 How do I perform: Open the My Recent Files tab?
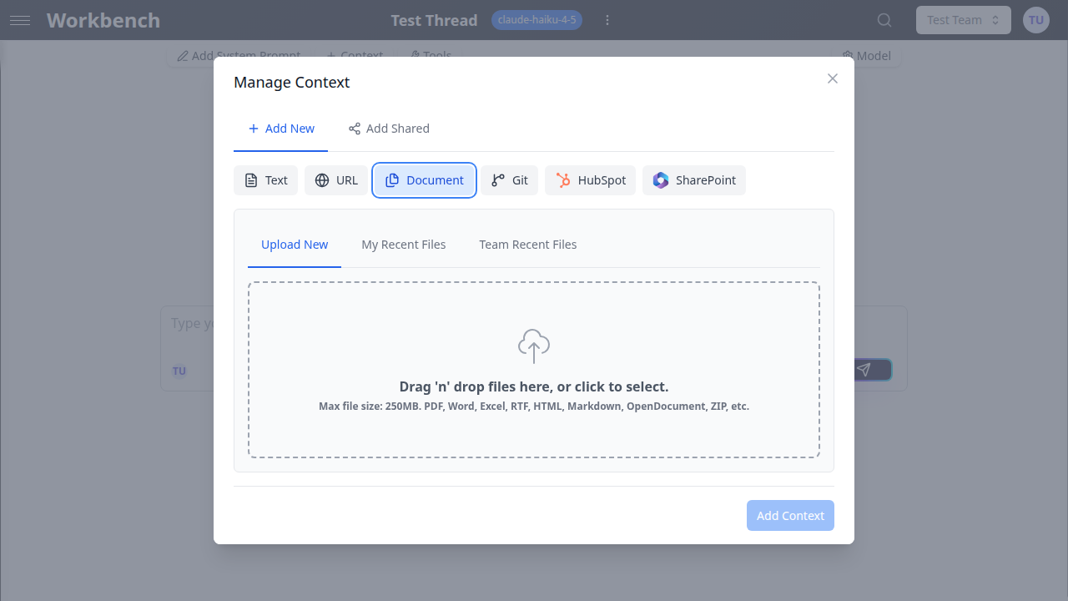[x=404, y=244]
